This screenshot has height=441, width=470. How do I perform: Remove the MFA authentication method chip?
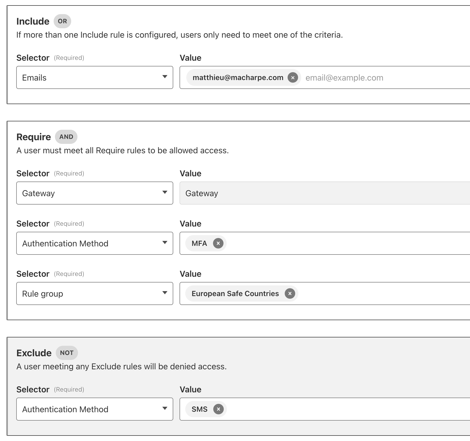[x=218, y=243]
